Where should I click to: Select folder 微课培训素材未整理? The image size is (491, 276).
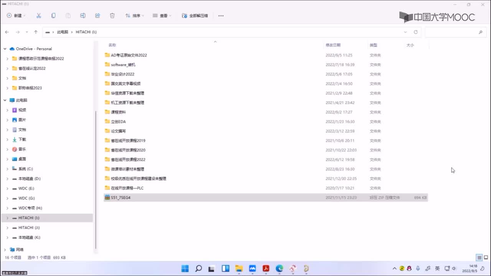127,169
